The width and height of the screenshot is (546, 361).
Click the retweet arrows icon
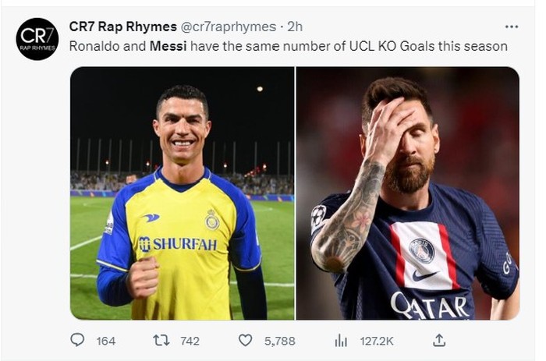[x=161, y=341]
